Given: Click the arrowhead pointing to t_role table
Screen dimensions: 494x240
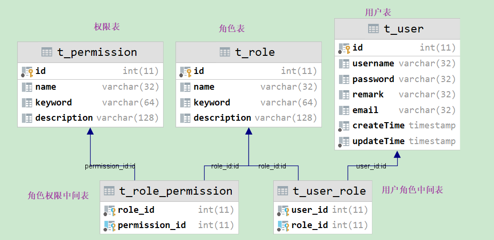Looking at the screenshot, I should 248,131.
